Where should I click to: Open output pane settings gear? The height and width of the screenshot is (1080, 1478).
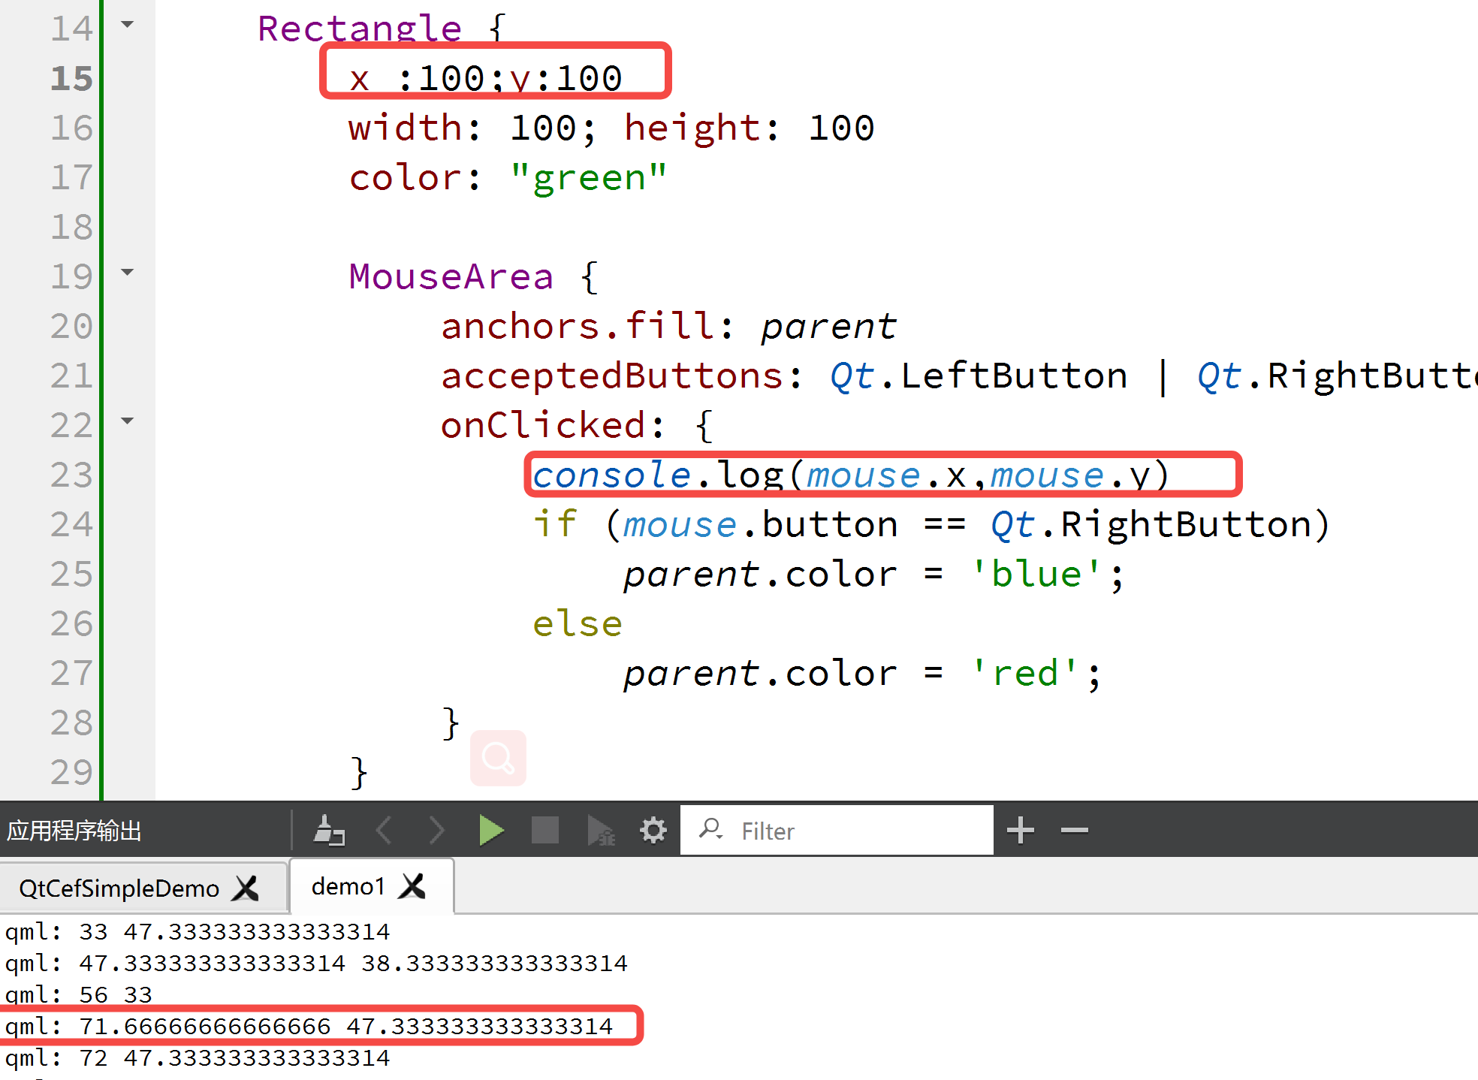click(653, 831)
